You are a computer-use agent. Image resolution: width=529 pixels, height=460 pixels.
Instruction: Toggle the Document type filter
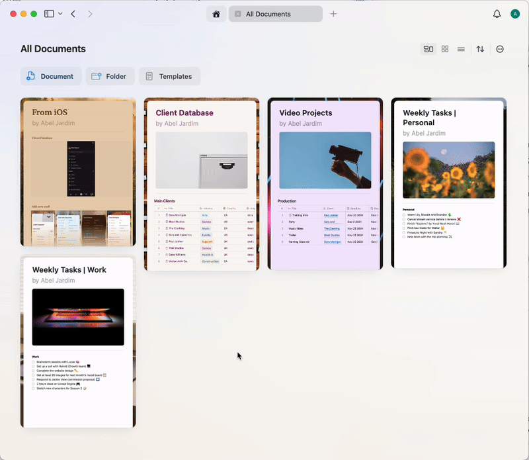(x=51, y=76)
